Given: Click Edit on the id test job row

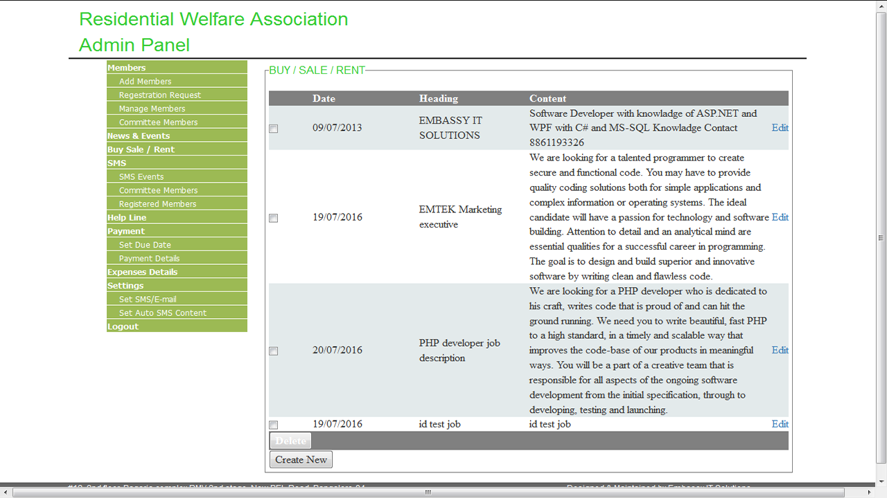Looking at the screenshot, I should tap(780, 424).
